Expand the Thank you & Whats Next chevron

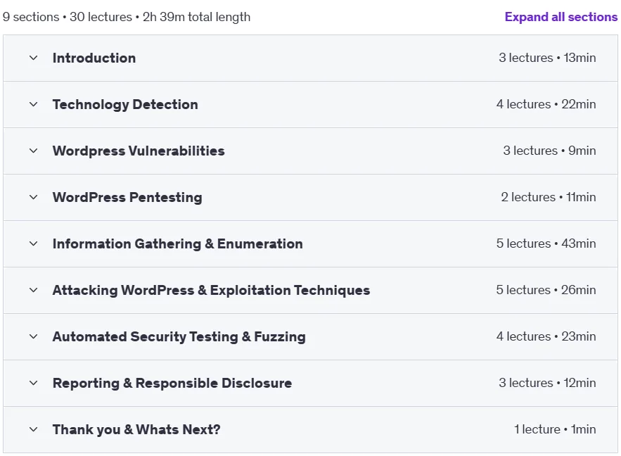coord(34,429)
